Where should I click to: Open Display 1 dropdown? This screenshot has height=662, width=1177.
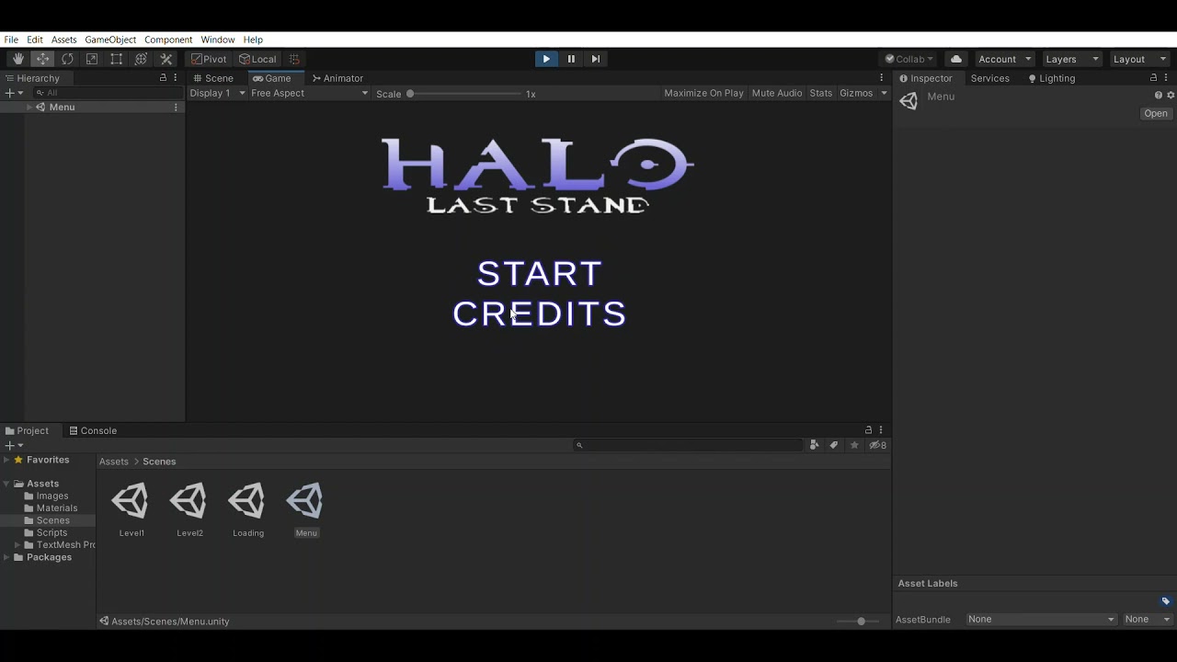217,94
